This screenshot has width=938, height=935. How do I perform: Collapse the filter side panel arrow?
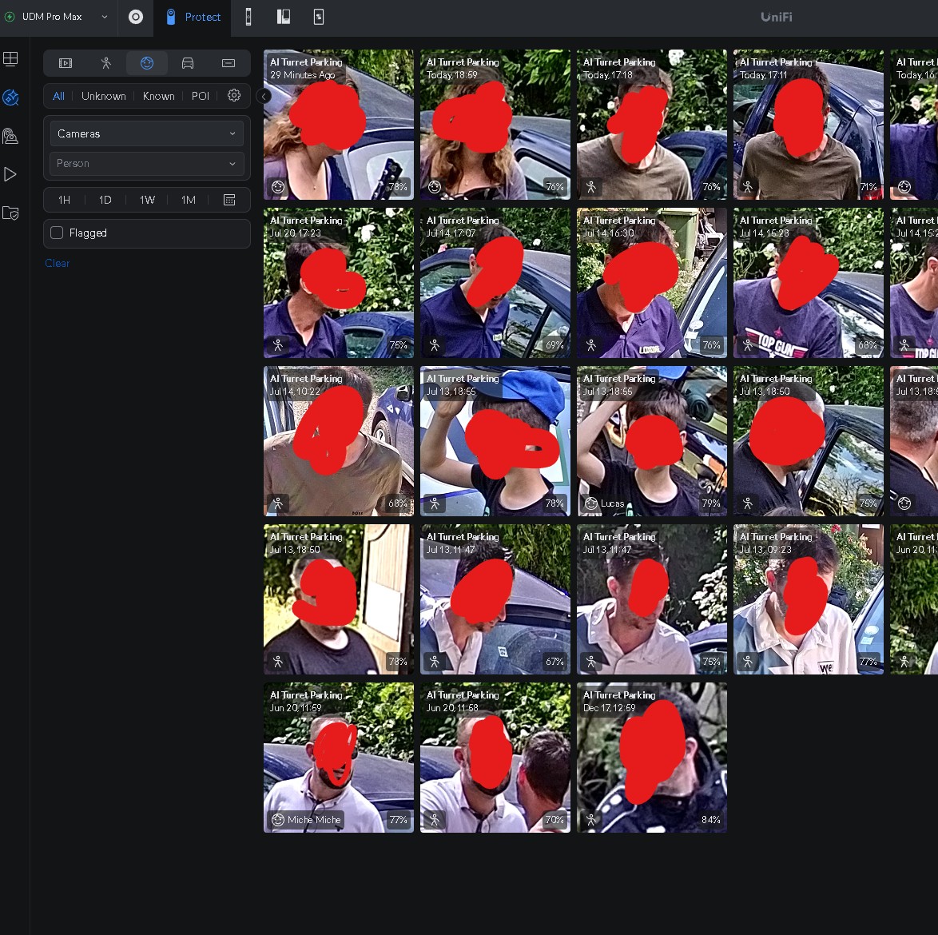(x=264, y=97)
